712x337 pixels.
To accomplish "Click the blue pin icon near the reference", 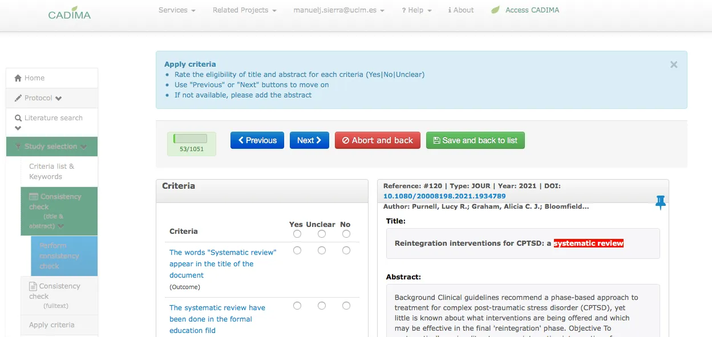I will click(660, 201).
